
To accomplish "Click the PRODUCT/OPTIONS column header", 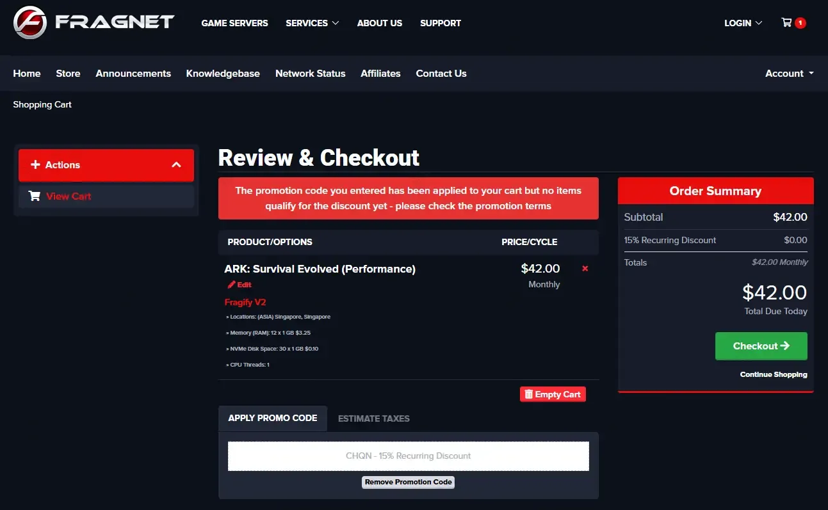I will tap(270, 242).
